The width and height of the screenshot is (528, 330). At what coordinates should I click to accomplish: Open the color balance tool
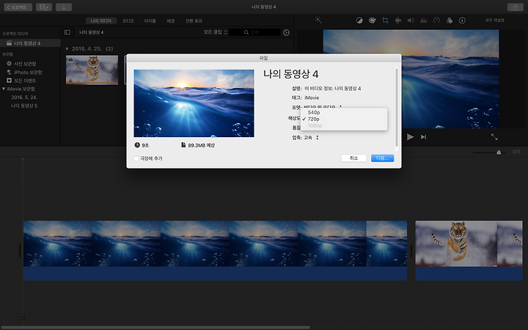pos(359,21)
